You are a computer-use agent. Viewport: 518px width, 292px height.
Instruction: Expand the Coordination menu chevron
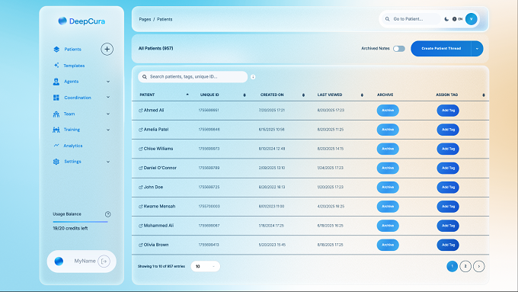108,98
